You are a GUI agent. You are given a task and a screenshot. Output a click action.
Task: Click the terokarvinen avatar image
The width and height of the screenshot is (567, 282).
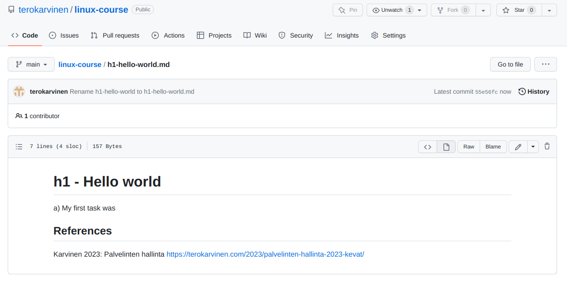click(x=19, y=91)
